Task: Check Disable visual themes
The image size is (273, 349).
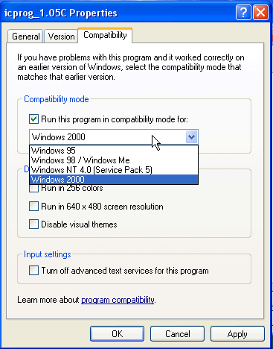Action: click(33, 224)
